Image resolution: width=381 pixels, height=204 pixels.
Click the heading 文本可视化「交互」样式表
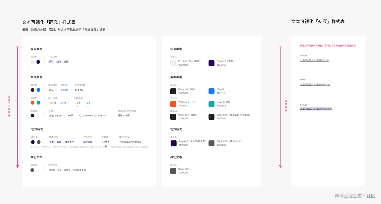pos(318,22)
